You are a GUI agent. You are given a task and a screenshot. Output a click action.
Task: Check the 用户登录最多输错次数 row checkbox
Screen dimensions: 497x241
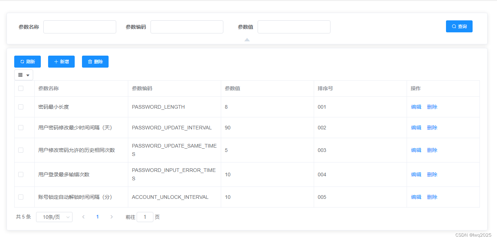pyautogui.click(x=21, y=174)
